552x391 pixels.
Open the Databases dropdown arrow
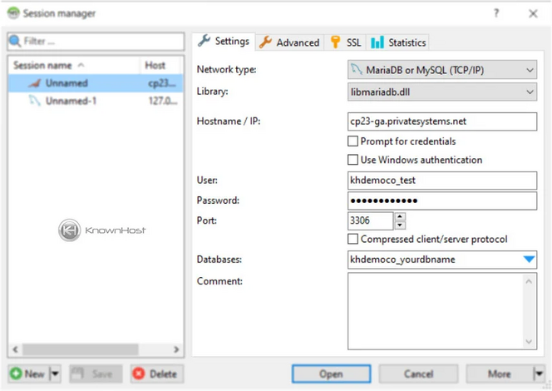529,260
